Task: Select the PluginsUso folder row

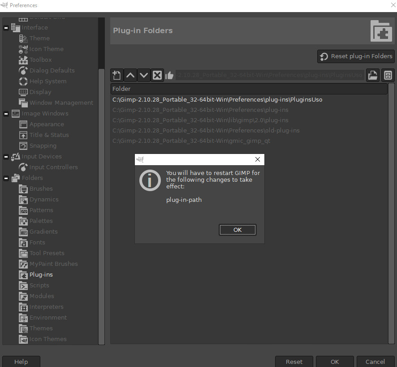Action: point(249,100)
